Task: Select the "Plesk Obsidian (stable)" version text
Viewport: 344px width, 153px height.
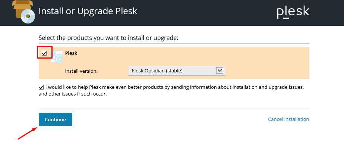Action: pyautogui.click(x=157, y=71)
